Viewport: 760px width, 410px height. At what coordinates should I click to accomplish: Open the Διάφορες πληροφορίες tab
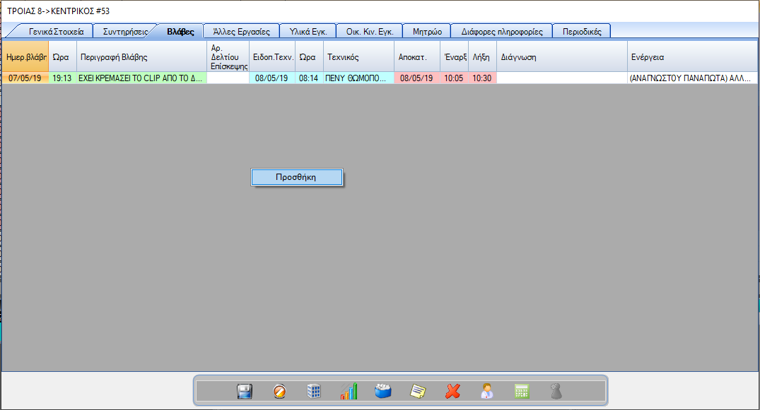pos(501,32)
